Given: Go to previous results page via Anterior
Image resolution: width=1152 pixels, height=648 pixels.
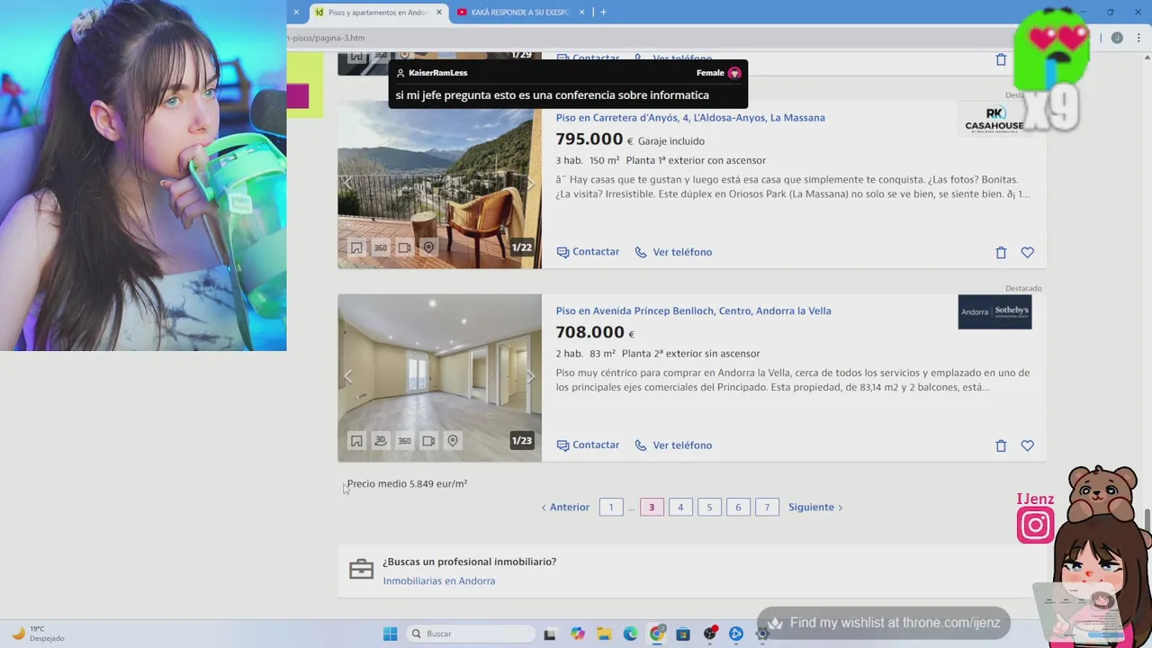Looking at the screenshot, I should 565,508.
